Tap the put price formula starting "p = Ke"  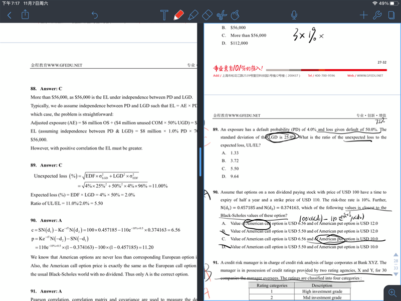[x=92, y=243]
